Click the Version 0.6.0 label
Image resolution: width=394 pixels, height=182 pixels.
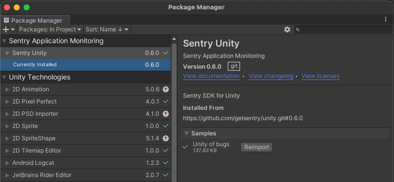[x=202, y=67]
